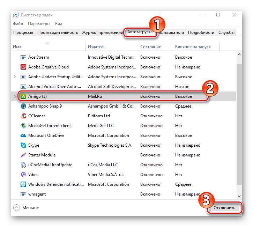Click the Innovative Digital Techn... publisher cell
The height and width of the screenshot is (227, 253).
(x=112, y=57)
